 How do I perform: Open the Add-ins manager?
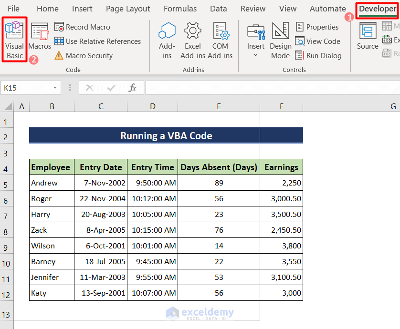click(x=167, y=40)
